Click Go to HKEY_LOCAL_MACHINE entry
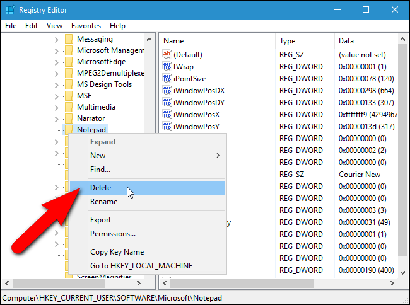Image resolution: width=410 pixels, height=305 pixels. [141, 265]
